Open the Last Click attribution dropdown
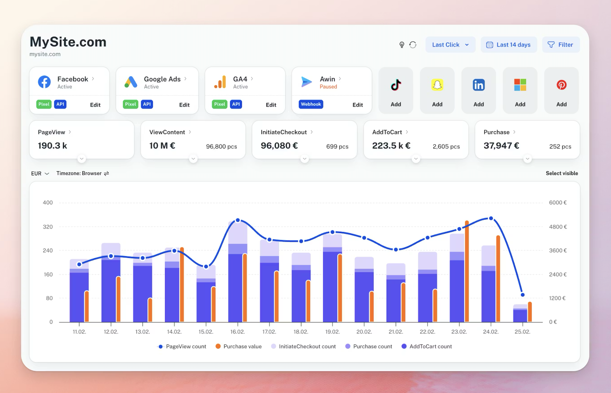 click(x=450, y=45)
